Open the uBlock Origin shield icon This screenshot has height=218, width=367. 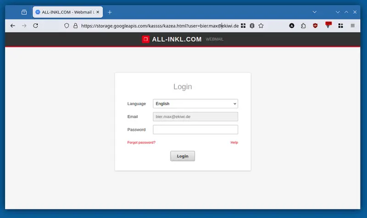click(x=315, y=26)
